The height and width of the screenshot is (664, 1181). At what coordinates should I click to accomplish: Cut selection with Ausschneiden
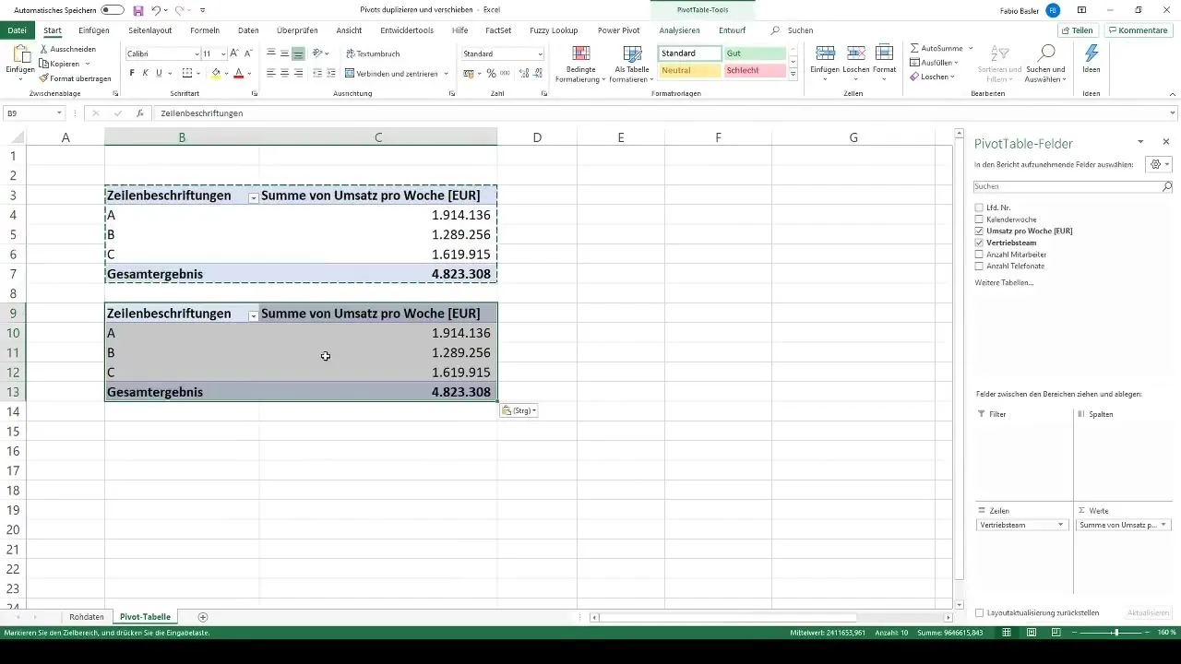[67, 49]
